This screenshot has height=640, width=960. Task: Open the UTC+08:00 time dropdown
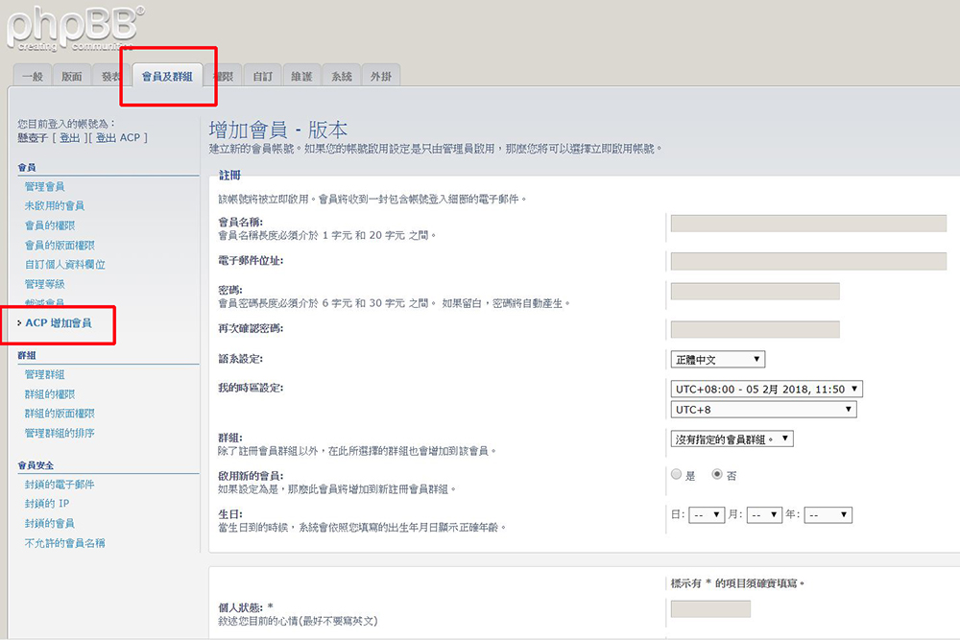766,390
